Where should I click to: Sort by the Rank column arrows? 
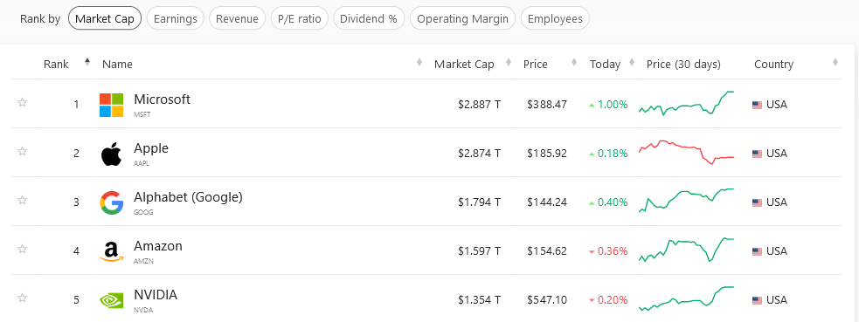click(87, 62)
